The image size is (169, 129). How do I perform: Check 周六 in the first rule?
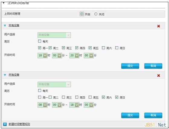click(x=103, y=48)
